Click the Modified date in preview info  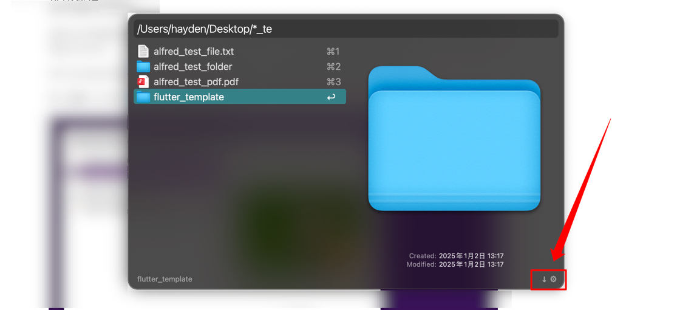(x=471, y=264)
